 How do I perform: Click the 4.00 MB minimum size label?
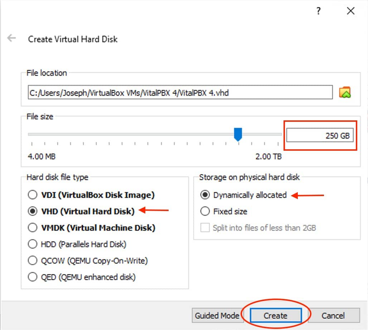point(42,156)
